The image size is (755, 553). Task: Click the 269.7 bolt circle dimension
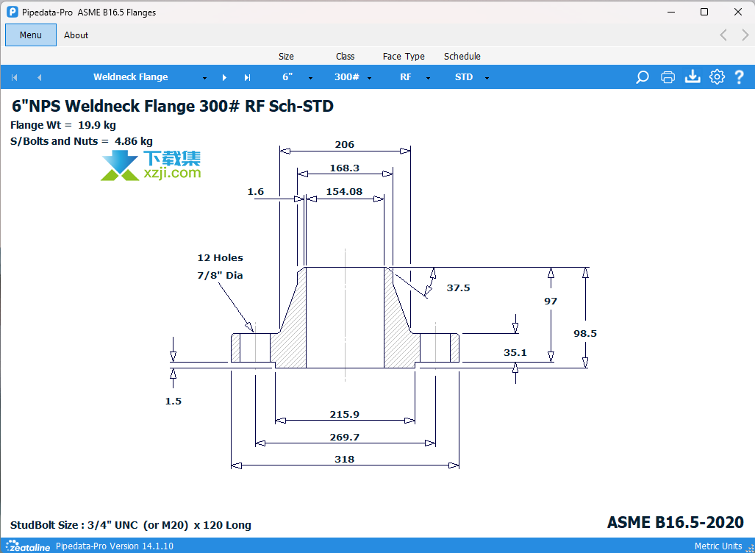(345, 438)
